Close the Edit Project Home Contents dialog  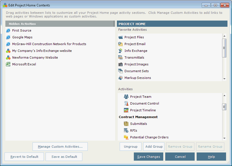pos(225,5)
